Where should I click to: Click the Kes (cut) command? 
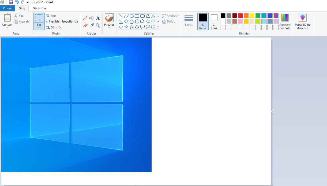(x=19, y=16)
